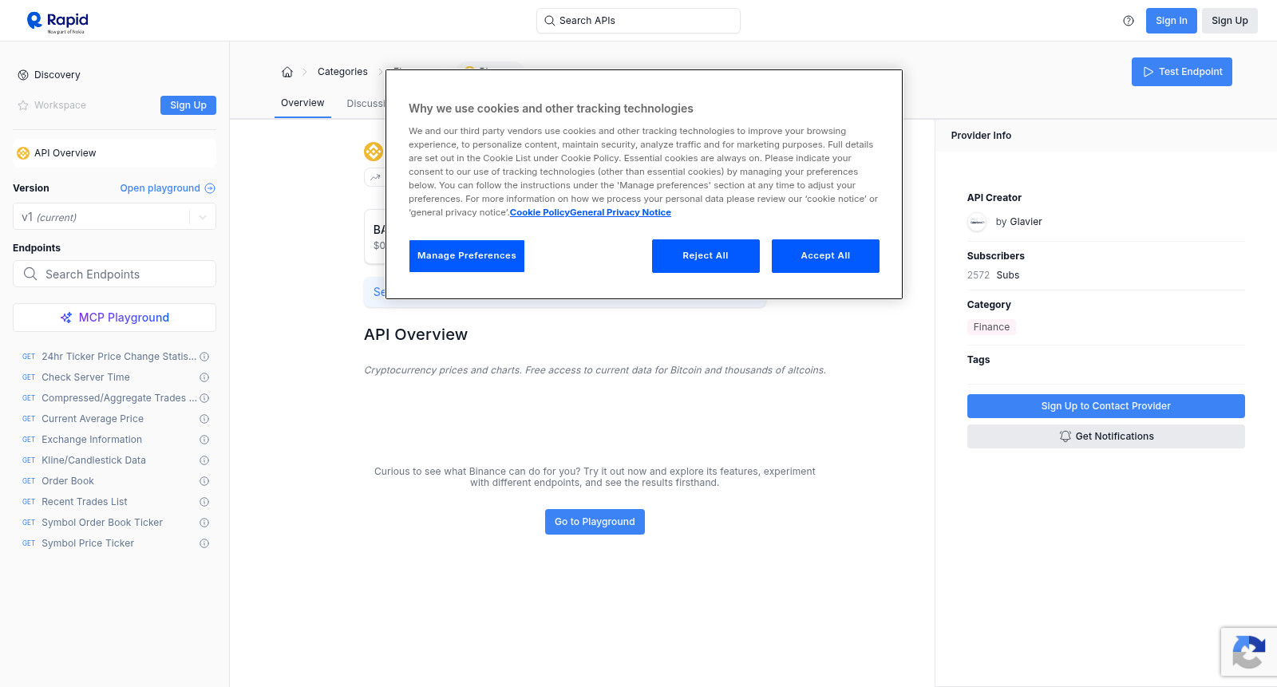Show info for Check Server Time endpoint
The width and height of the screenshot is (1277, 687).
tap(204, 377)
